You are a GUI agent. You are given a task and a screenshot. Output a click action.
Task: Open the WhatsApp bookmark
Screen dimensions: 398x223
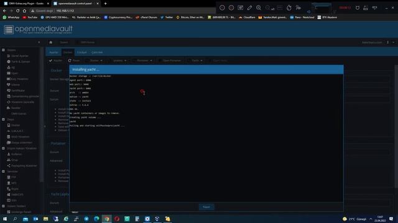click(x=11, y=17)
